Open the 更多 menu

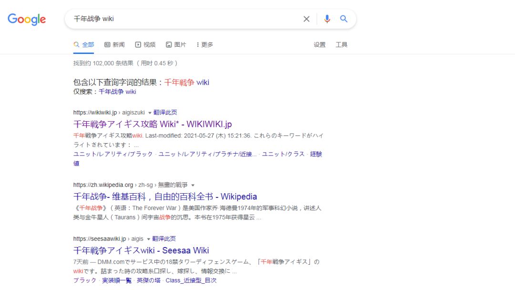coord(205,45)
